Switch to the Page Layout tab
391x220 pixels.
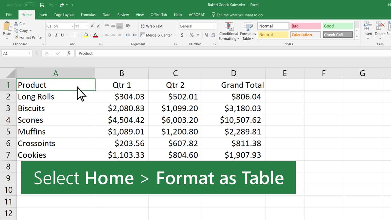[64, 15]
